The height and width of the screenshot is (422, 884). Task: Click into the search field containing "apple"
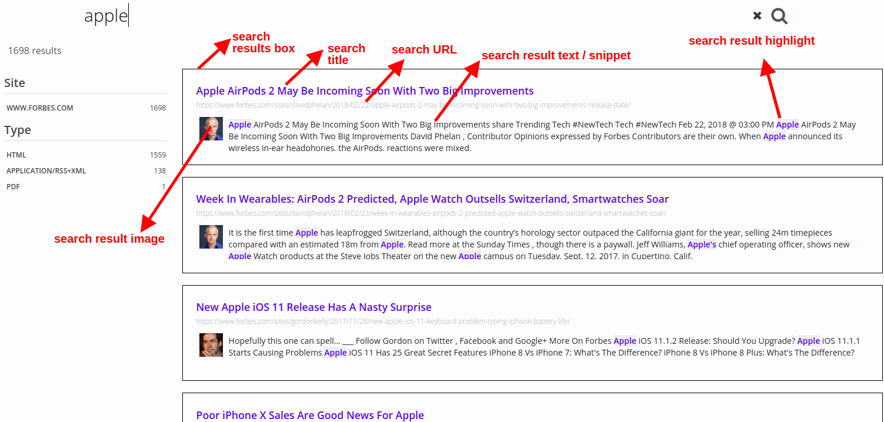coord(353,16)
